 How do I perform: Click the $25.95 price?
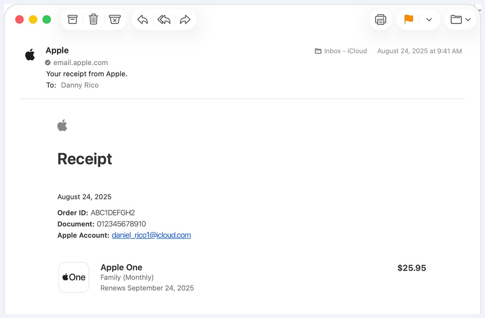tap(412, 268)
